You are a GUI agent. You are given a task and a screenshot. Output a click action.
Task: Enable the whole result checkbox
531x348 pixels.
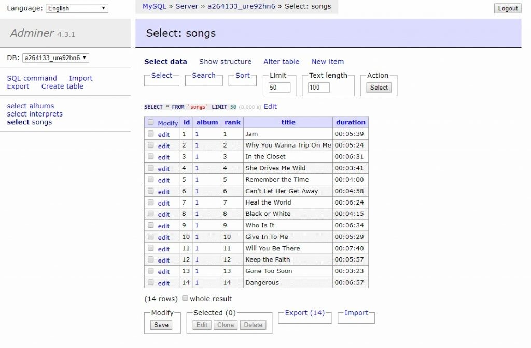185,298
